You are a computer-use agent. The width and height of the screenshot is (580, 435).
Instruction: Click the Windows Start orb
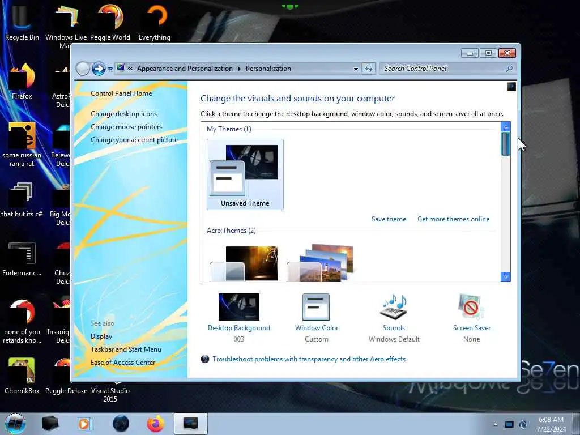15,424
